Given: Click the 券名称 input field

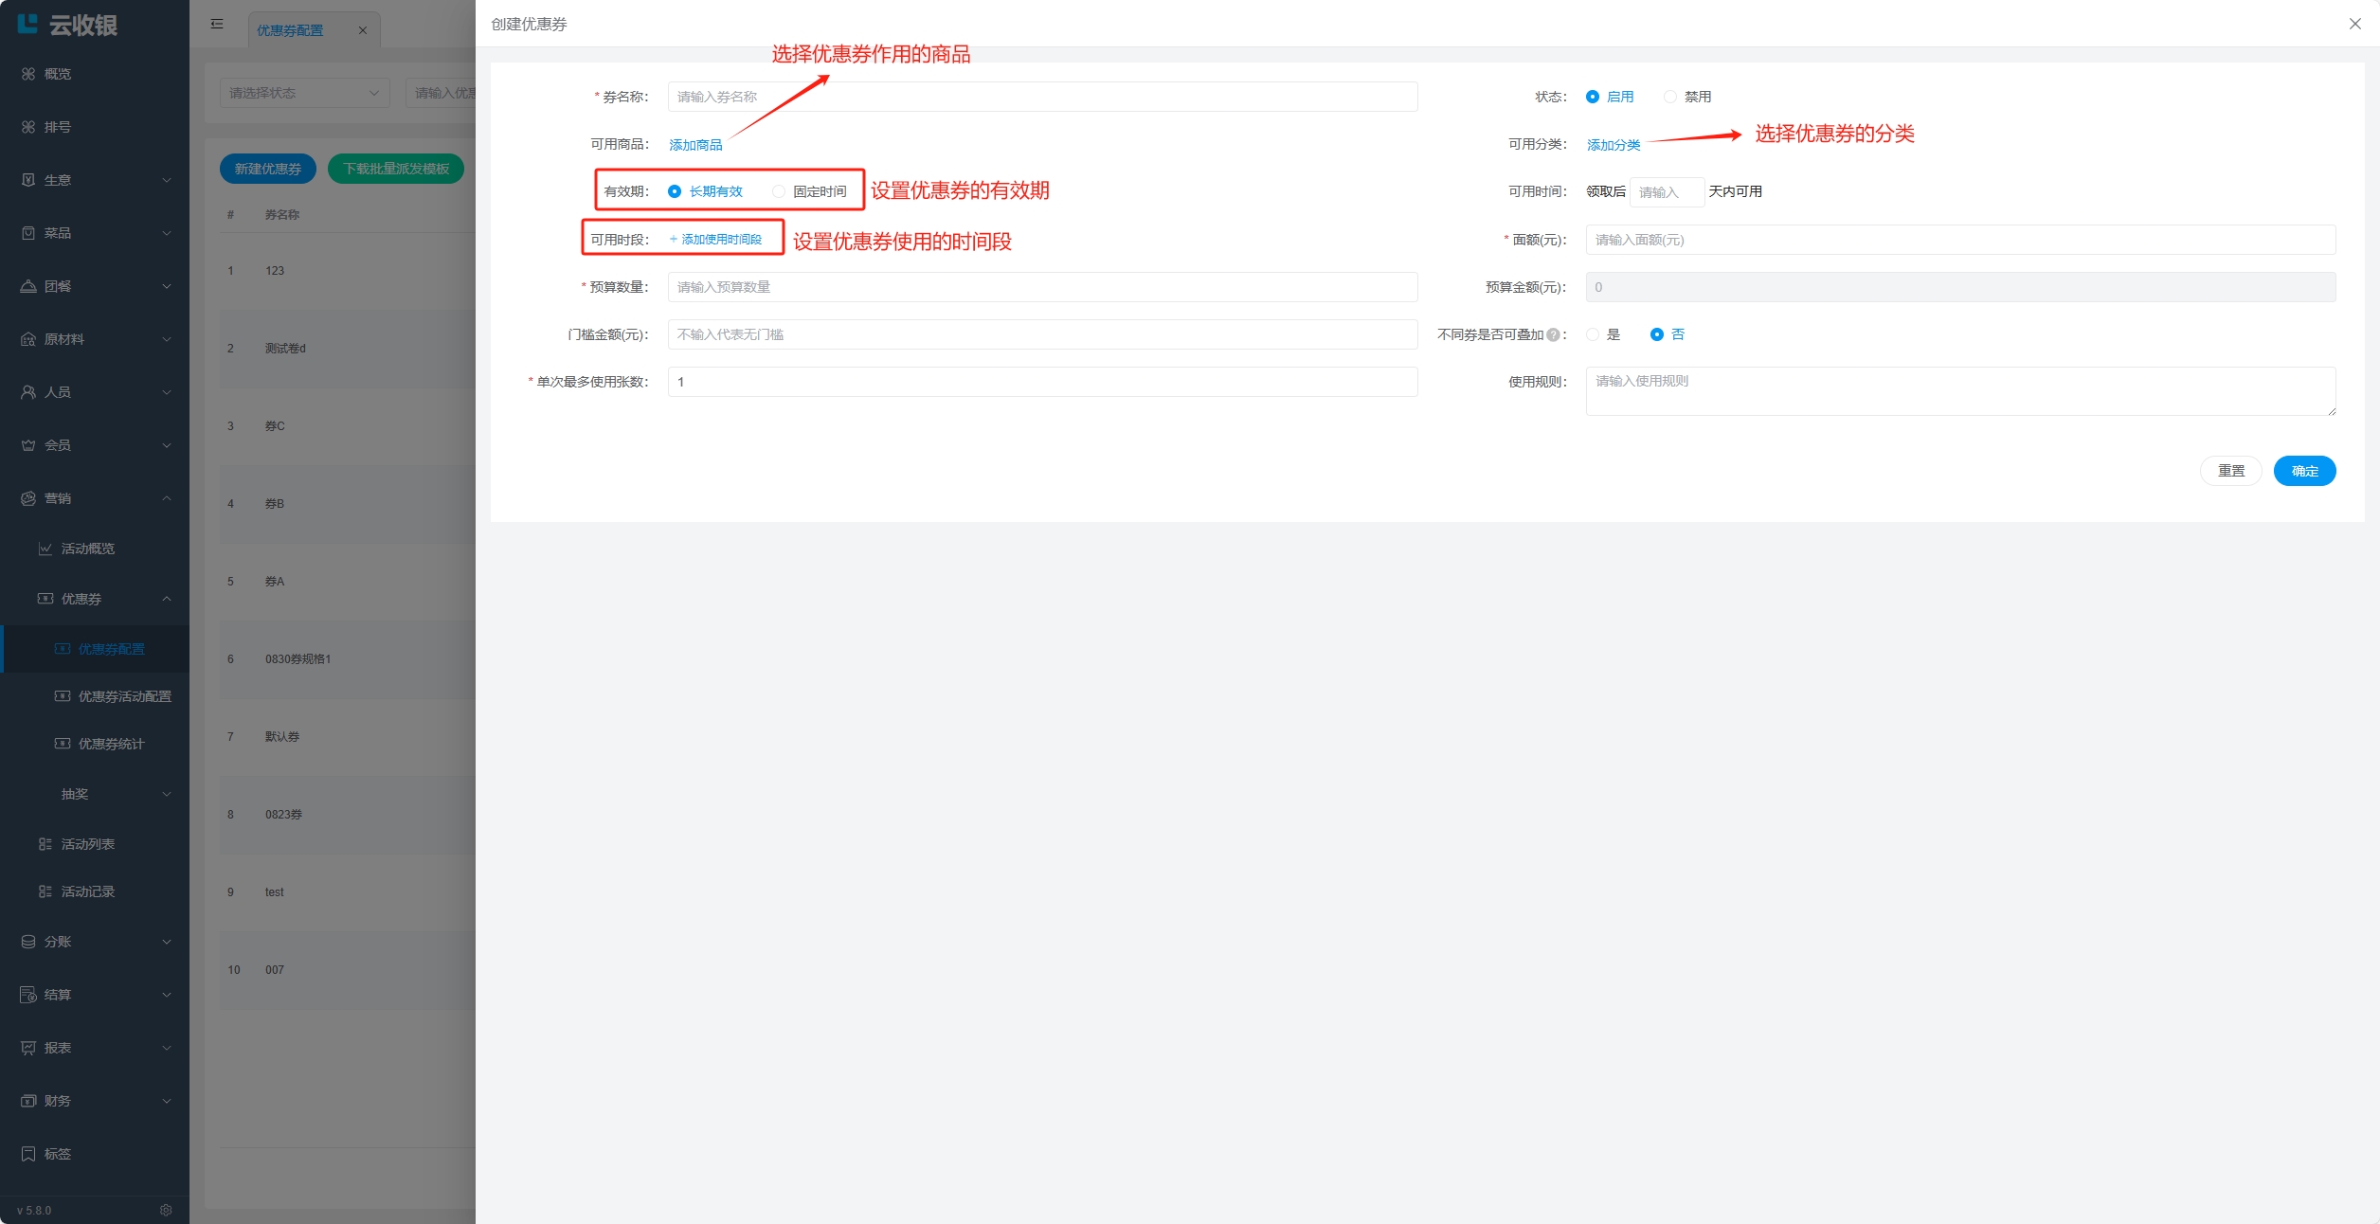Looking at the screenshot, I should 1042,97.
